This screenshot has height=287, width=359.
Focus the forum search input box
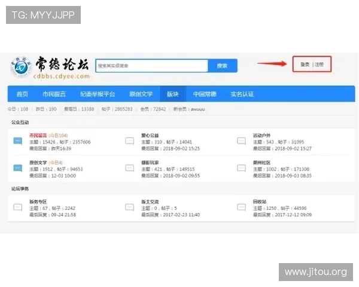click(x=152, y=66)
